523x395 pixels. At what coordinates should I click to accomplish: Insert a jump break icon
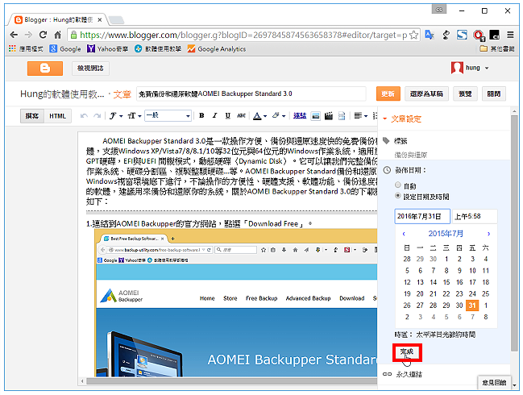[x=342, y=116]
